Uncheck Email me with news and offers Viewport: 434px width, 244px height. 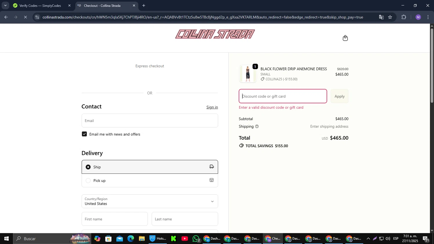[84, 134]
